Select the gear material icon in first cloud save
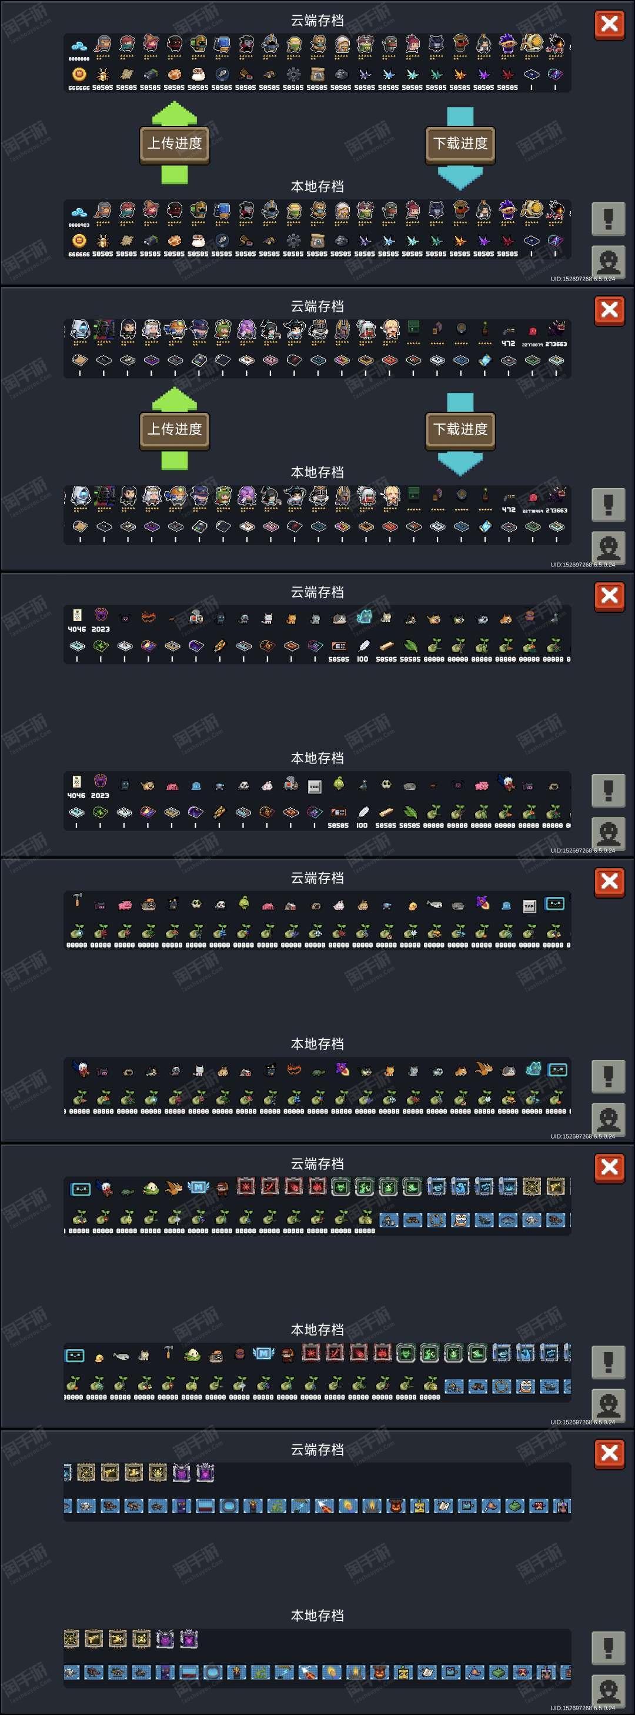The image size is (635, 1715). [x=293, y=74]
